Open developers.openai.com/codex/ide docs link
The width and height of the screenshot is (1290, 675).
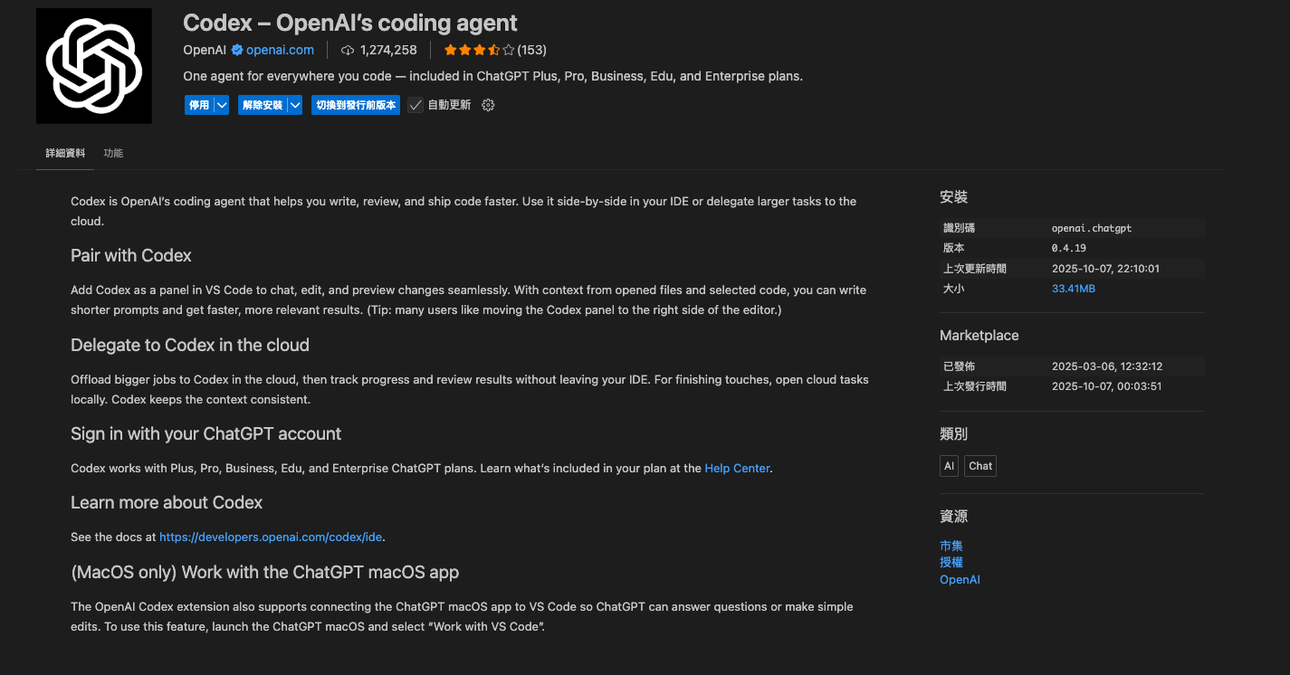(271, 537)
